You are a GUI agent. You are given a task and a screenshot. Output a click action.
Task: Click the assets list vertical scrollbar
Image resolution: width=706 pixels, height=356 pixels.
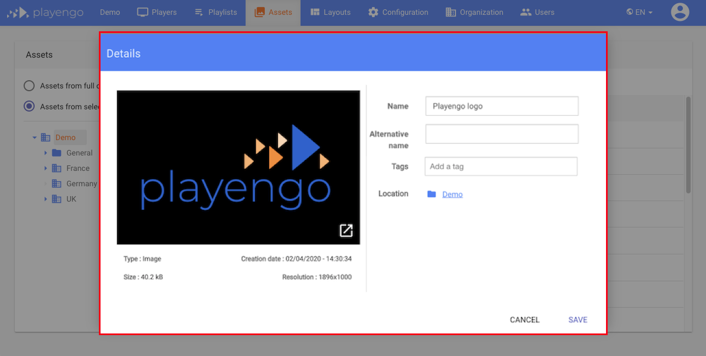click(688, 145)
